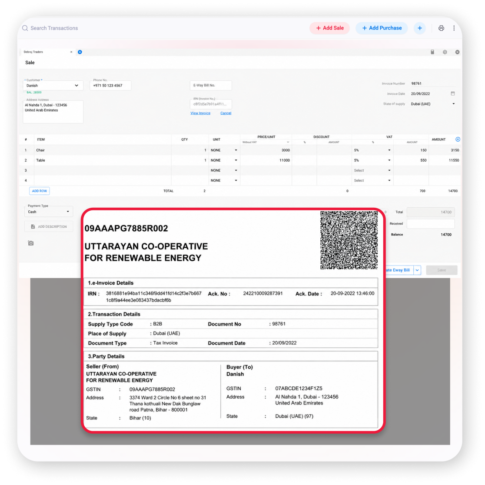Open the unit NONE dropdown in row 3
Screen dimensions: 485x485
tap(224, 170)
